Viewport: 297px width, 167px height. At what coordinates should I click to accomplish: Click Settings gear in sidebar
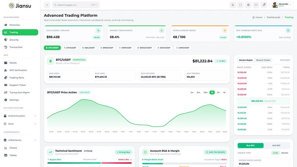point(6,100)
